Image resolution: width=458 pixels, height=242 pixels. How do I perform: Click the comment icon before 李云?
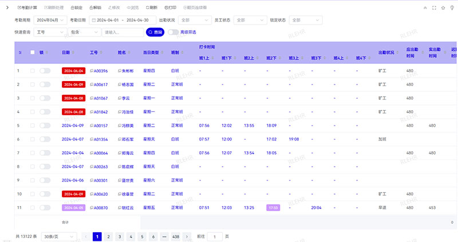120,98
